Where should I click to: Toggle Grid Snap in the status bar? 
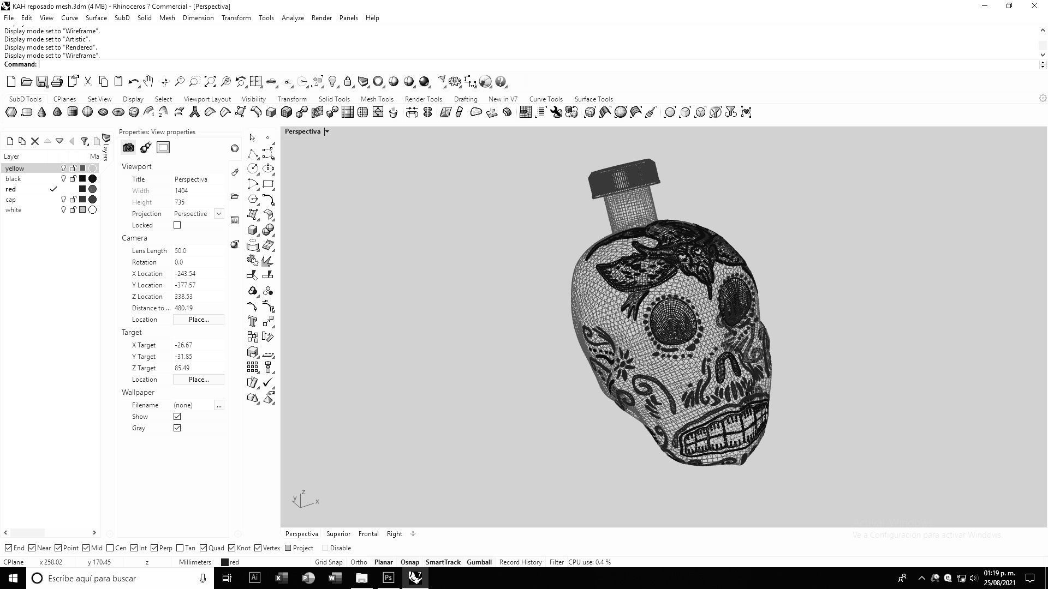[x=329, y=562]
